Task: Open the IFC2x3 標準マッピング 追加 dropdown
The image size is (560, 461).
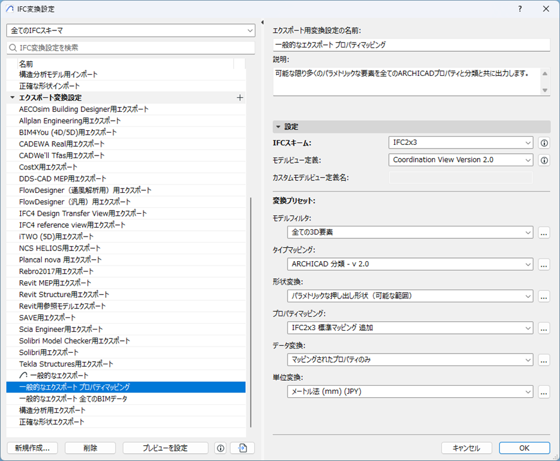Action: 410,328
